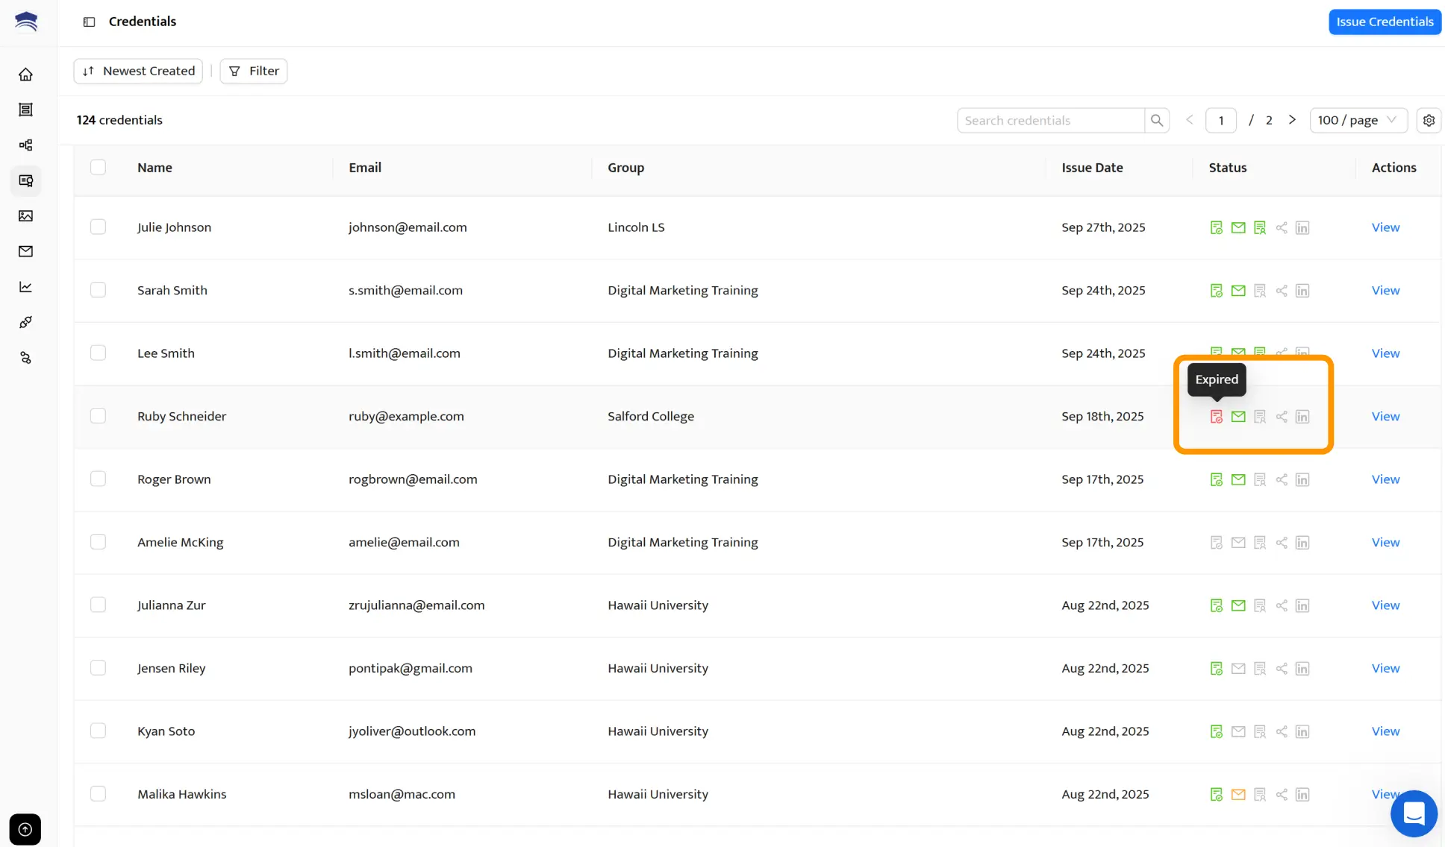Go to next page arrow
The height and width of the screenshot is (847, 1445).
point(1292,120)
